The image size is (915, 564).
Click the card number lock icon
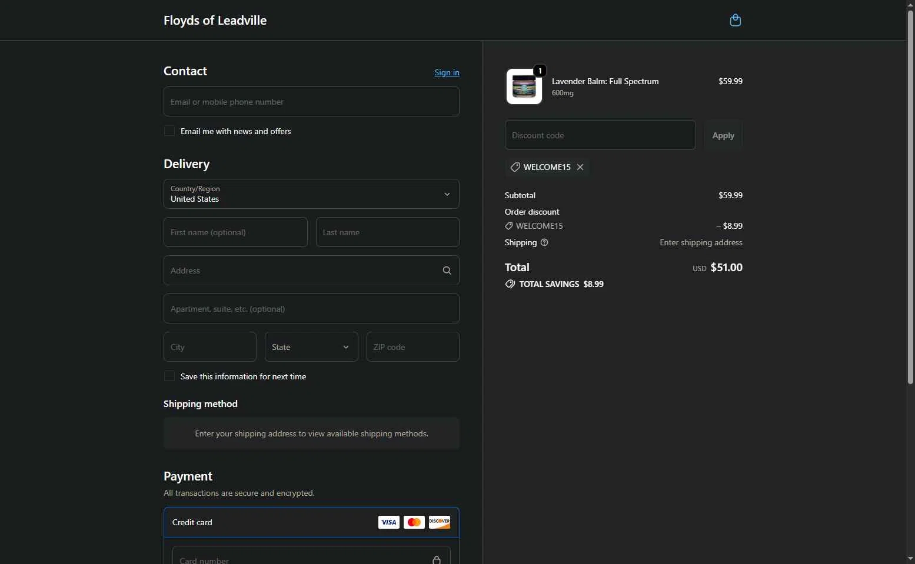click(x=437, y=560)
